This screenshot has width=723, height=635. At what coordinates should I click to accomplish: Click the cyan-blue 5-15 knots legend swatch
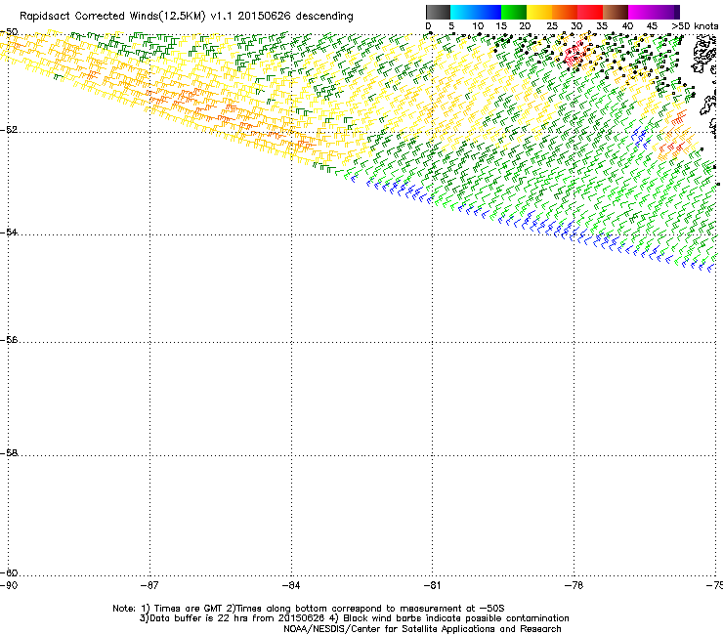click(476, 12)
